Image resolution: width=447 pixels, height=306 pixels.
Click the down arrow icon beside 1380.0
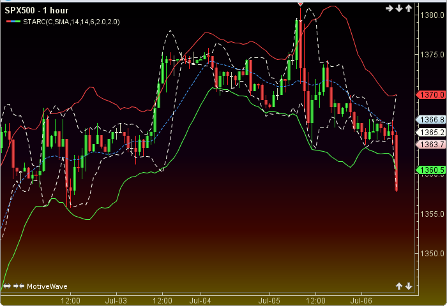(399, 8)
